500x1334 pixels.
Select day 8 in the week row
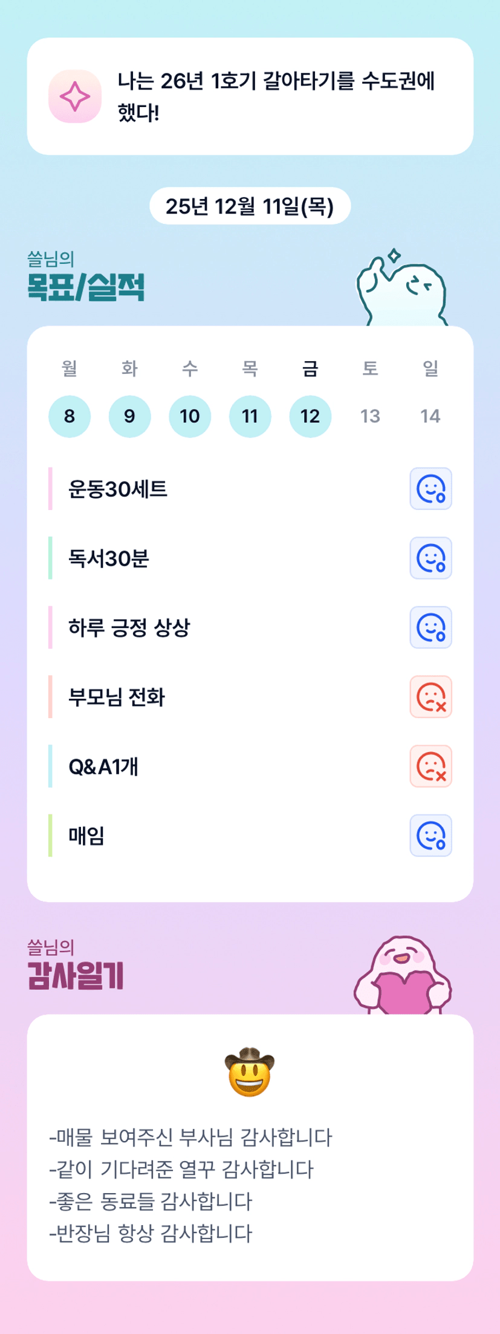pyautogui.click(x=70, y=416)
